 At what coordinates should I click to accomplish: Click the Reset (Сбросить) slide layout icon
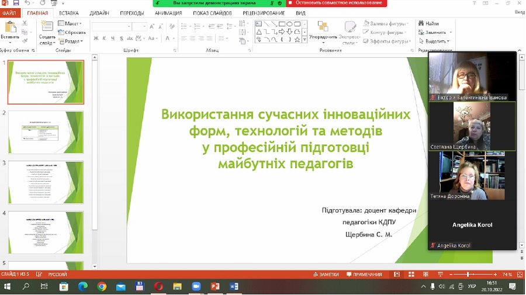pyautogui.click(x=72, y=33)
